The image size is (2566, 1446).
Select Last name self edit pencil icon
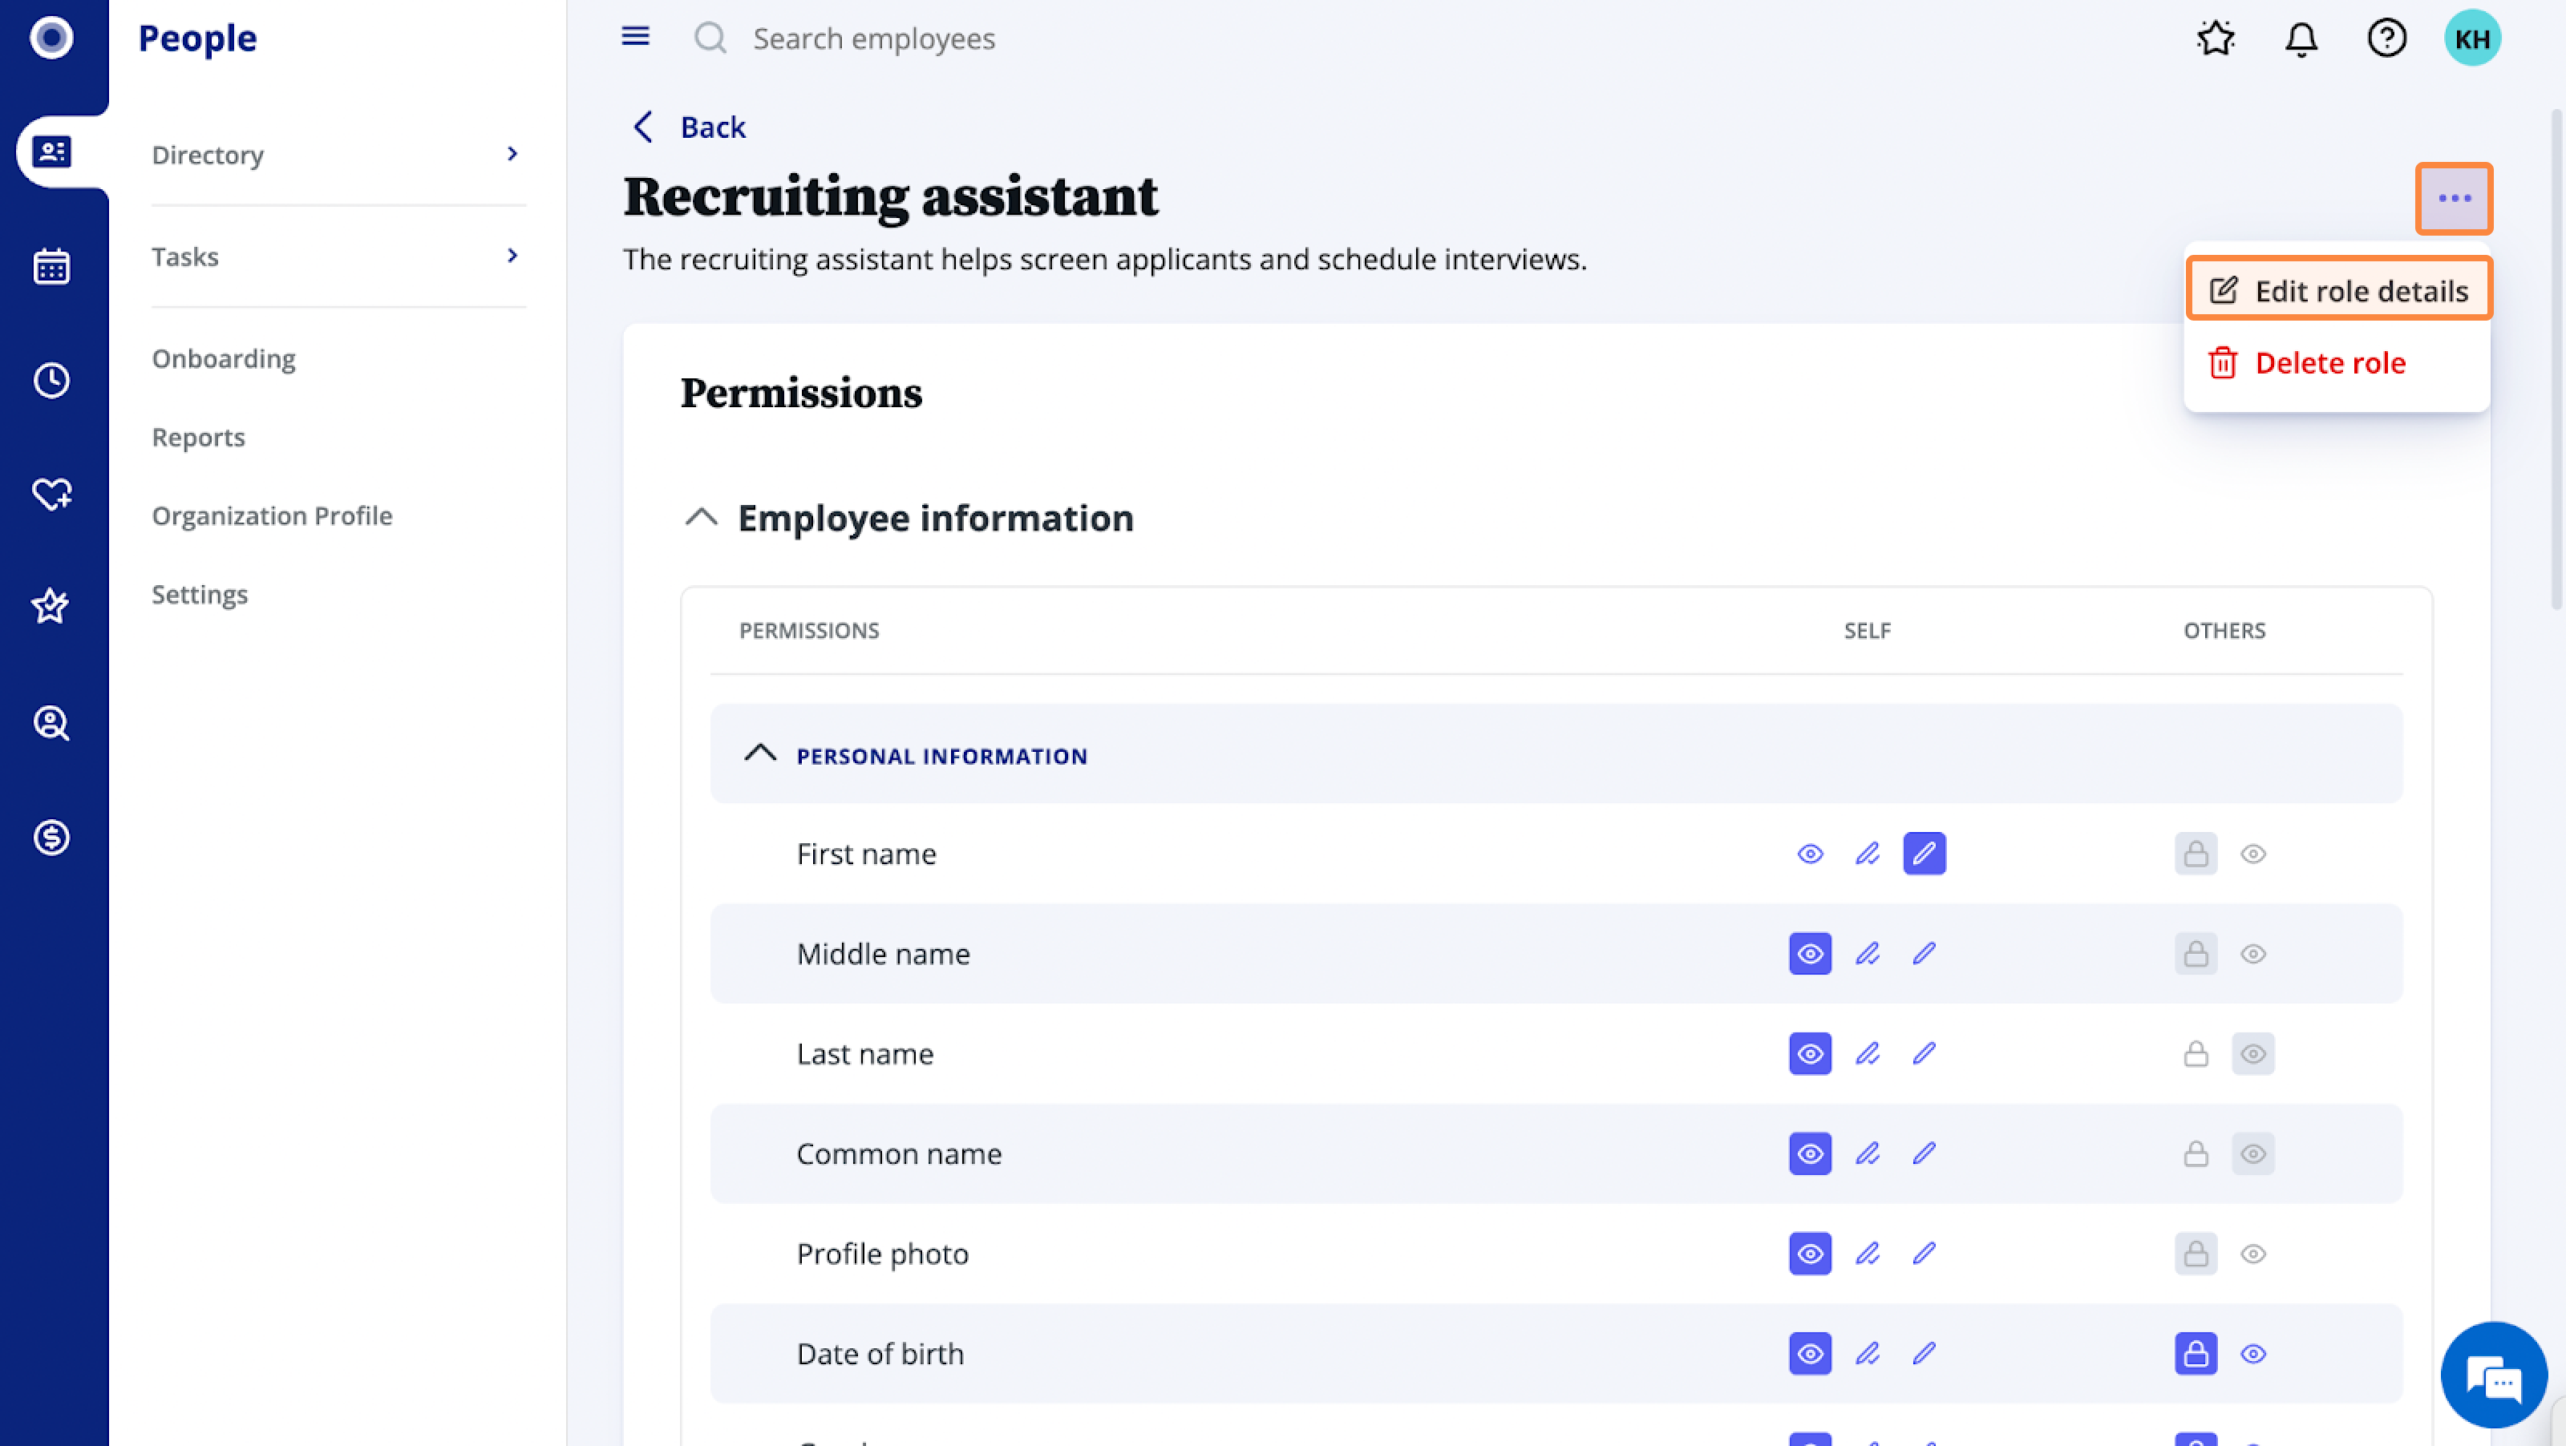(1924, 1052)
